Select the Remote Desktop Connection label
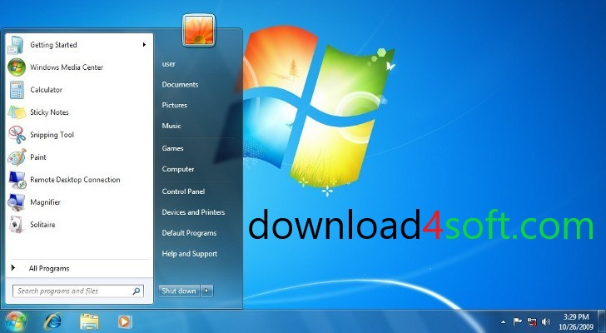The image size is (606, 333). tap(75, 180)
